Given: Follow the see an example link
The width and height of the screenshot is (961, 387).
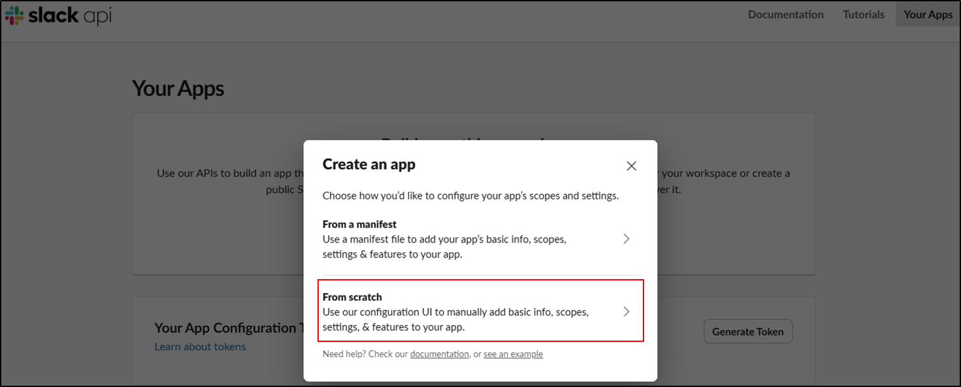Looking at the screenshot, I should pos(513,354).
